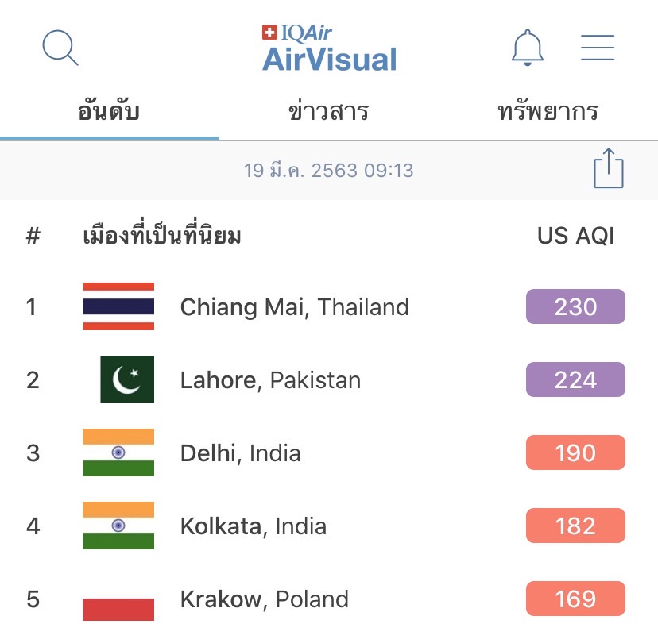Click the IQAir AirVisual logo
Viewport: 658px width, 643px height.
(x=330, y=48)
